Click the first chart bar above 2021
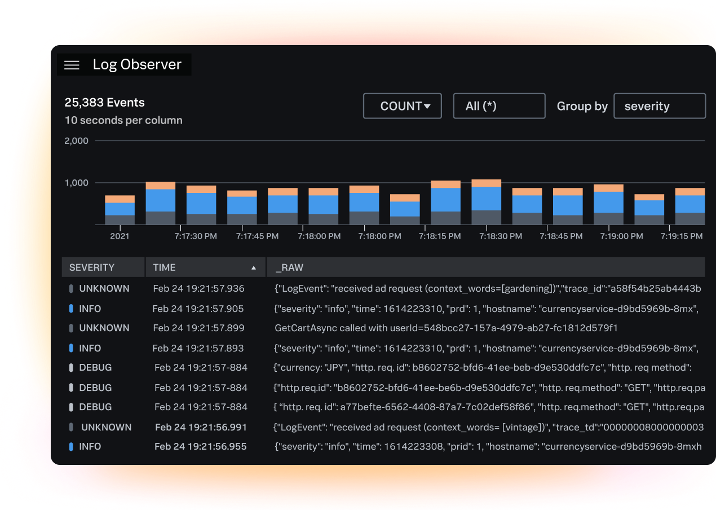 120,210
